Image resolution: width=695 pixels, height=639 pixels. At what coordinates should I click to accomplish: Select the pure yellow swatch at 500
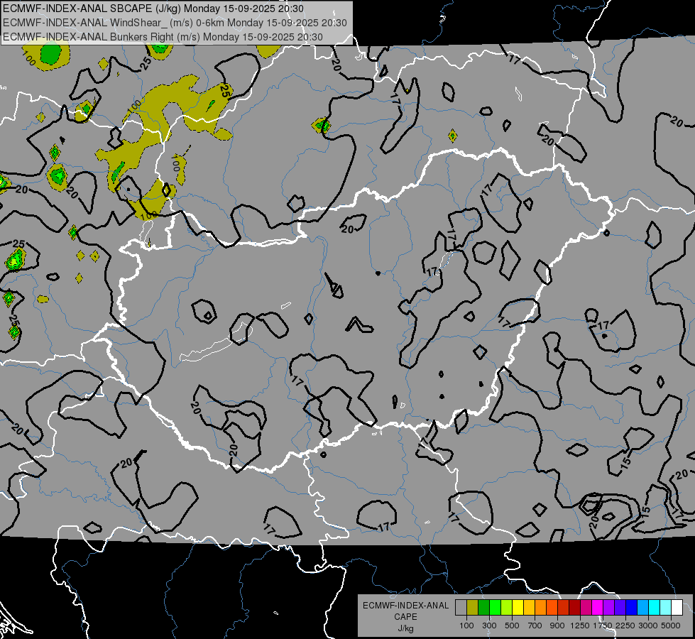click(518, 607)
